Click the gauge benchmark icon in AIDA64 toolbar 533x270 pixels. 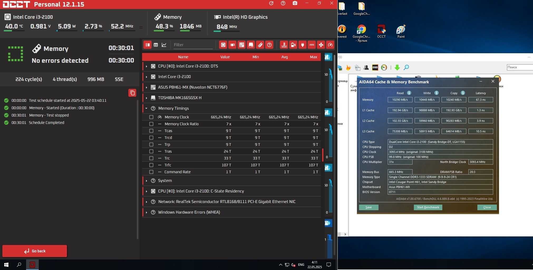coord(384,67)
